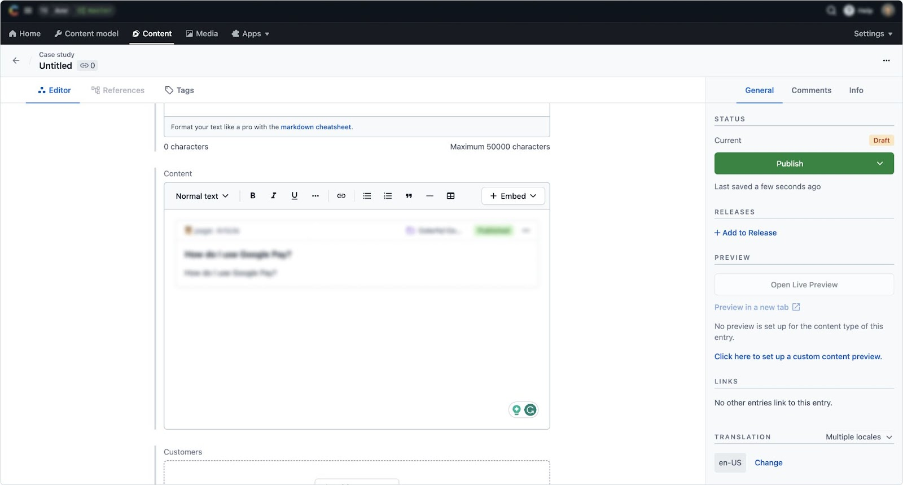Open the user avatar menu

point(888,10)
